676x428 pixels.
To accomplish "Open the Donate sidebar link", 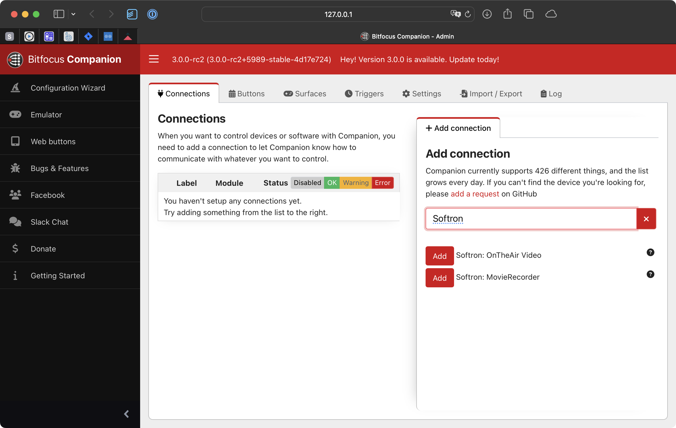I will click(70, 249).
